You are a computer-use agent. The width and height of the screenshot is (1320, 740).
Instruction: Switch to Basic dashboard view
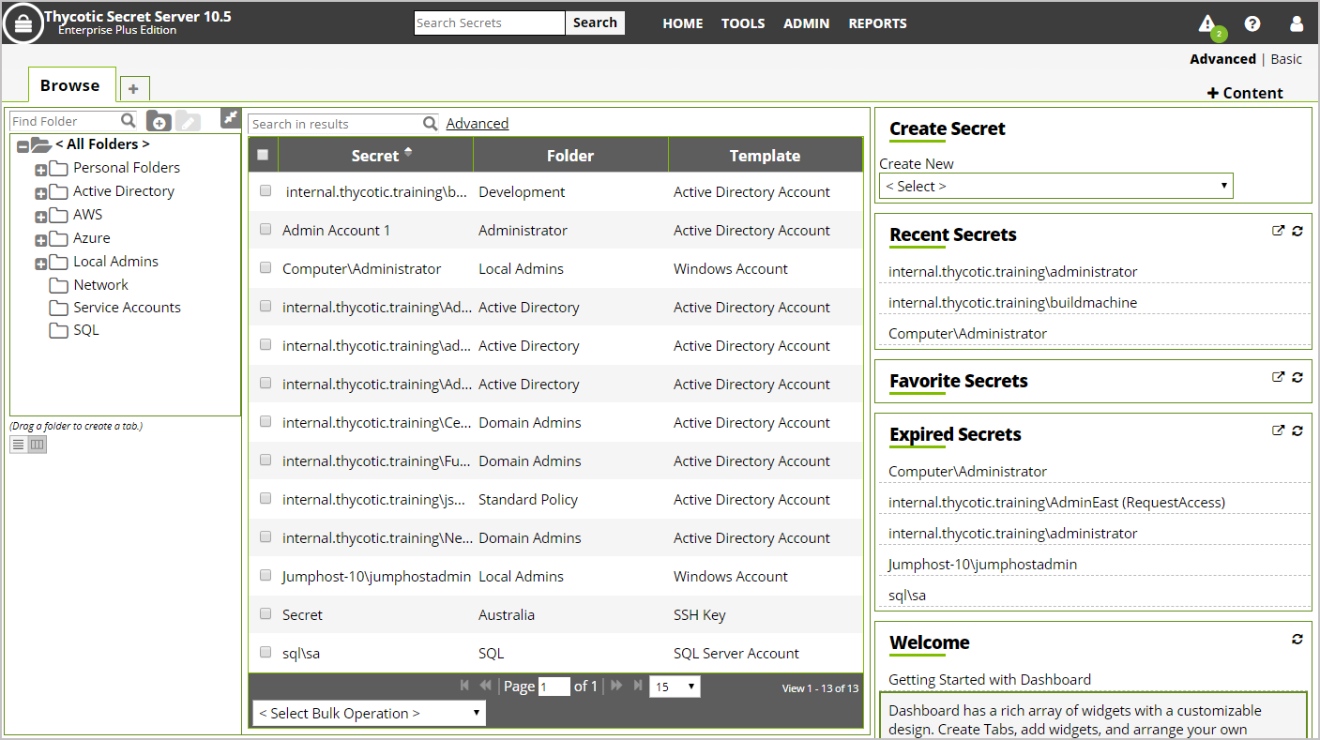[1286, 58]
